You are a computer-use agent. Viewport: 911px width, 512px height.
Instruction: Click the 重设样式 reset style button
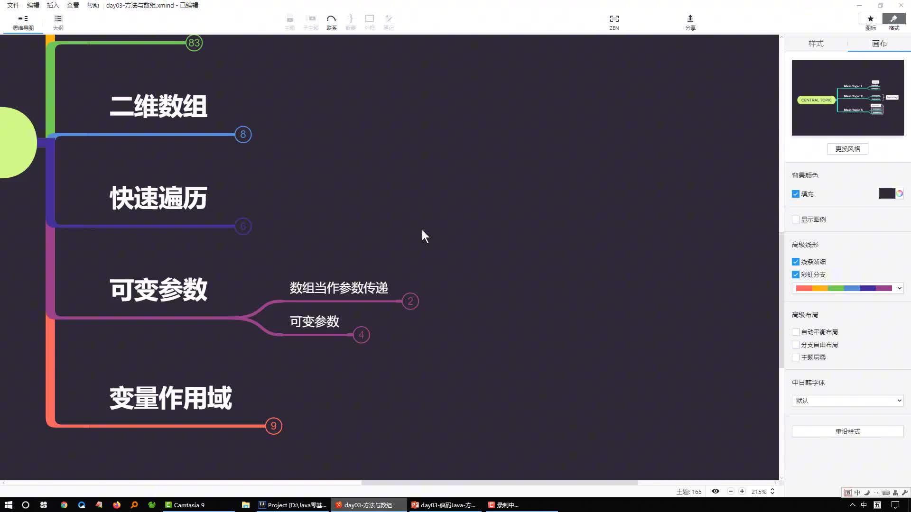pyautogui.click(x=848, y=431)
